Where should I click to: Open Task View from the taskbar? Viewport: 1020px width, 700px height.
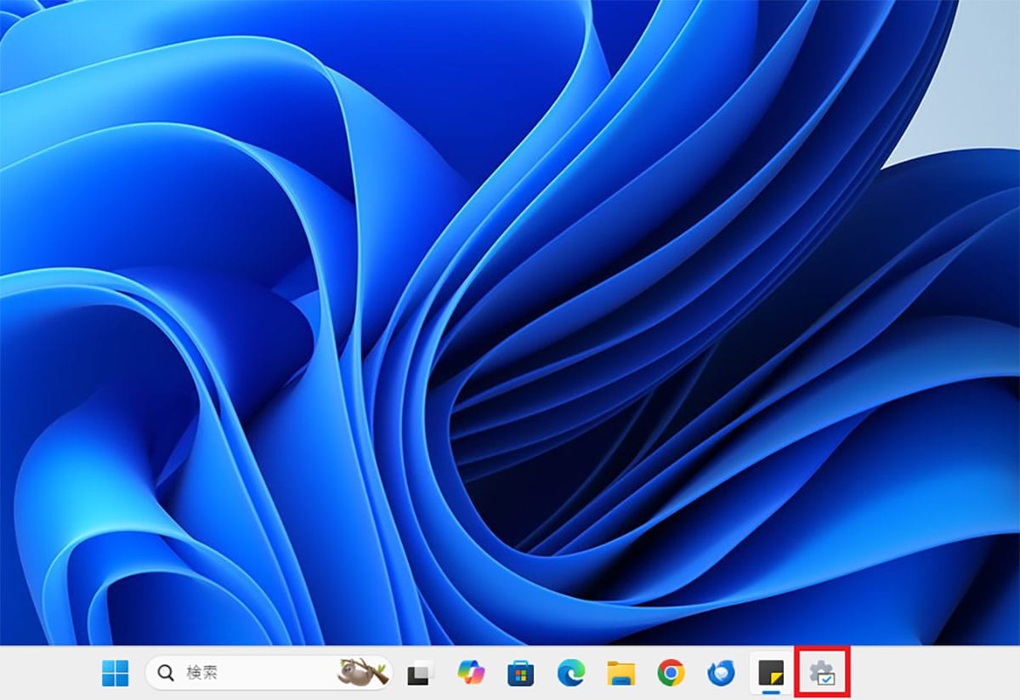tap(421, 674)
